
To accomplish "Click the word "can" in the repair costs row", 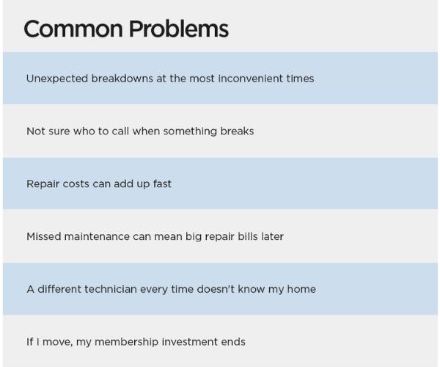I will 102,183.
